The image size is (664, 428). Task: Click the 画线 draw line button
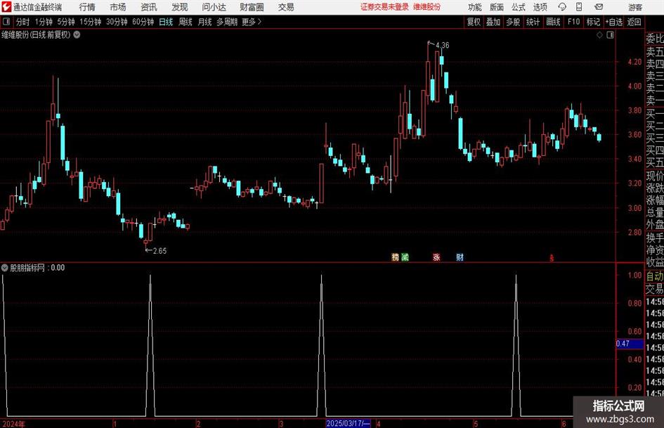tap(553, 22)
